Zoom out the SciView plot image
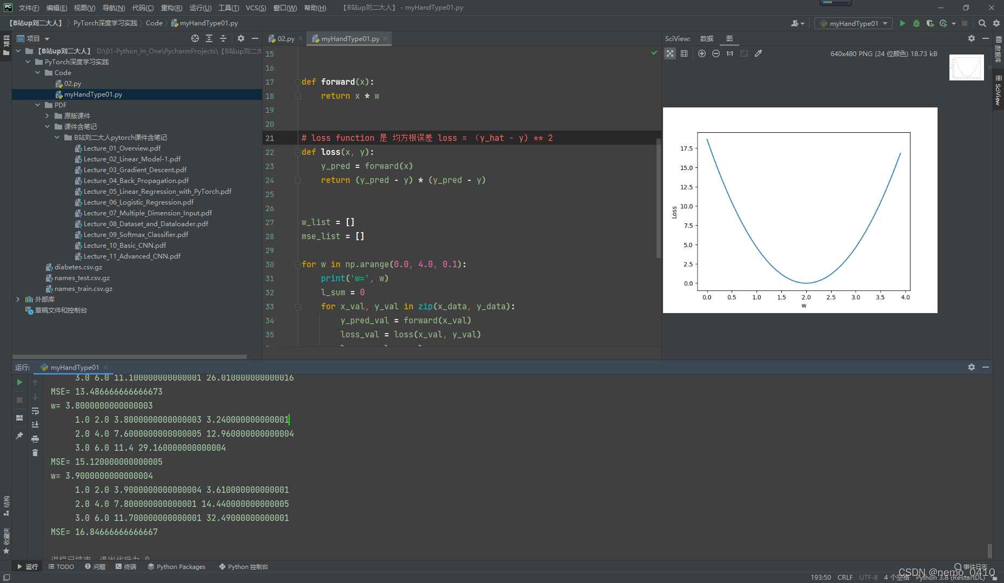Viewport: 1004px width, 583px height. [716, 53]
